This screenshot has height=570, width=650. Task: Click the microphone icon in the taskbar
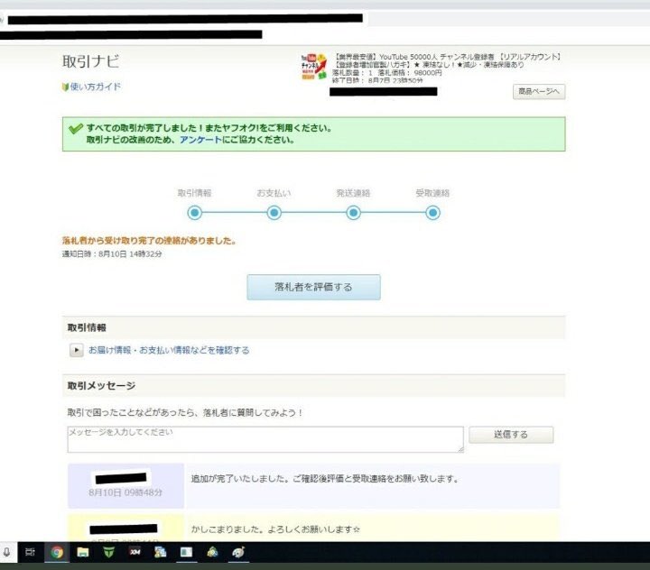click(6, 552)
